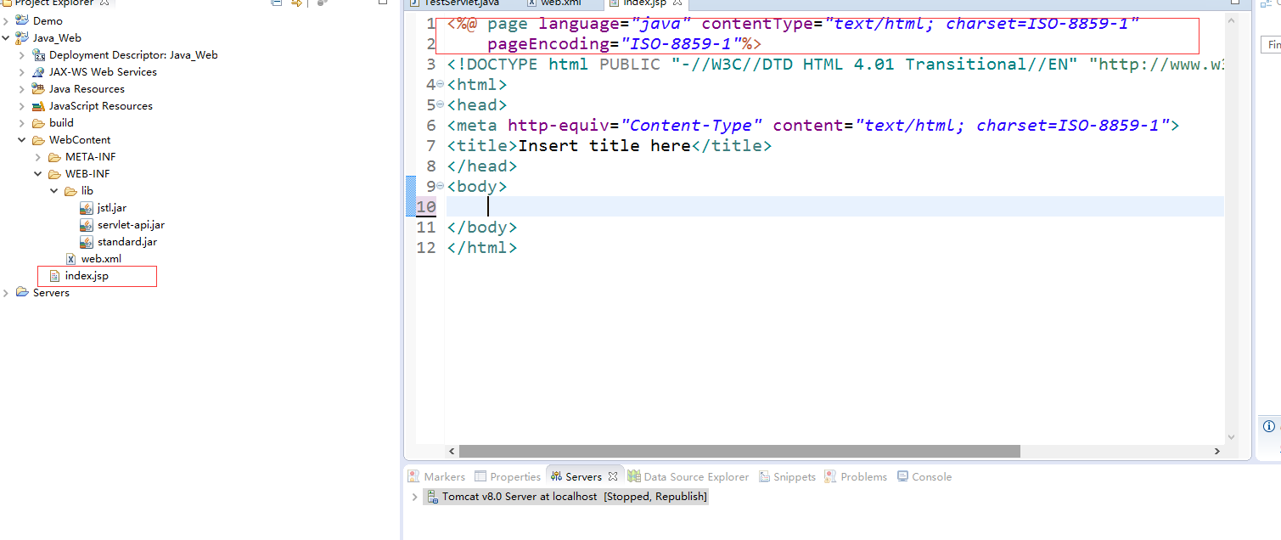Viewport: 1281px width, 540px height.
Task: Fold the body tag on line 9
Action: coord(440,187)
